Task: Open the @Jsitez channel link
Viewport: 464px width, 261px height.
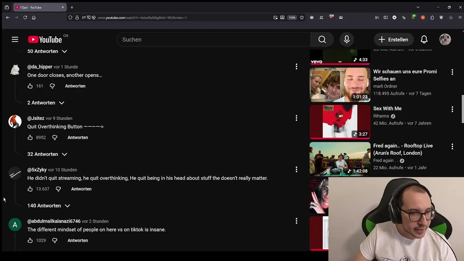Action: (36, 118)
